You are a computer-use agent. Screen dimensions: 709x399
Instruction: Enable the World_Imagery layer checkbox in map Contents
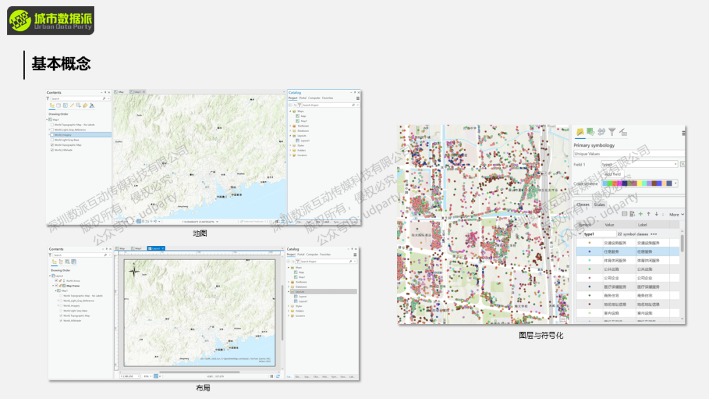tap(53, 135)
